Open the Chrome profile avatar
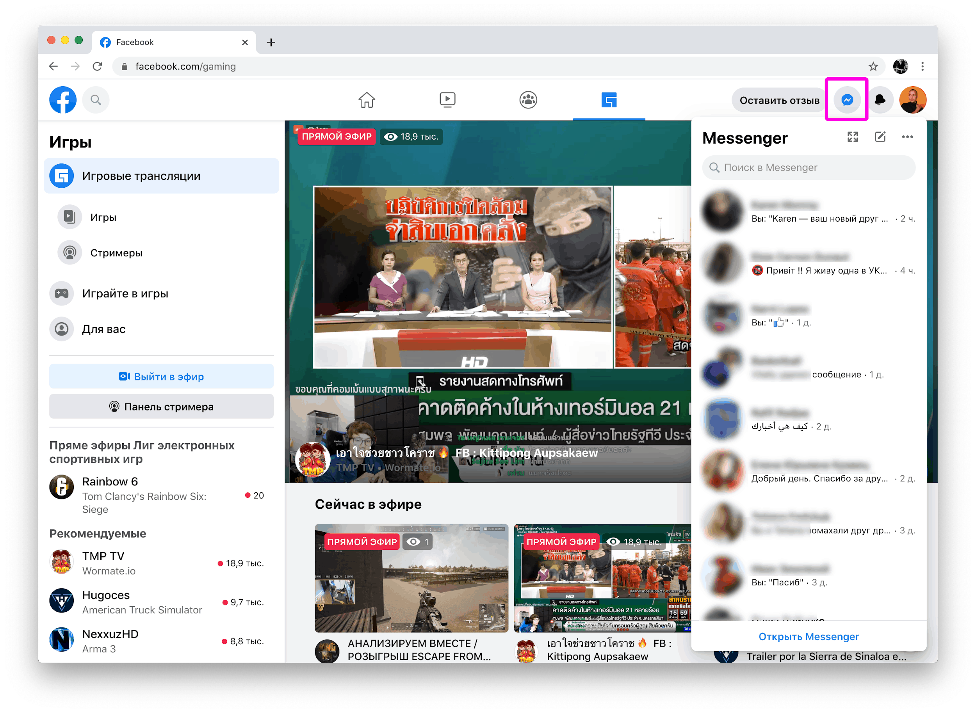Image resolution: width=976 pixels, height=714 pixels. (x=900, y=66)
